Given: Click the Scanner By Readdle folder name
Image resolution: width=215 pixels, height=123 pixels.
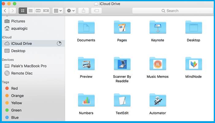Looking at the screenshot, I should (x=122, y=79).
